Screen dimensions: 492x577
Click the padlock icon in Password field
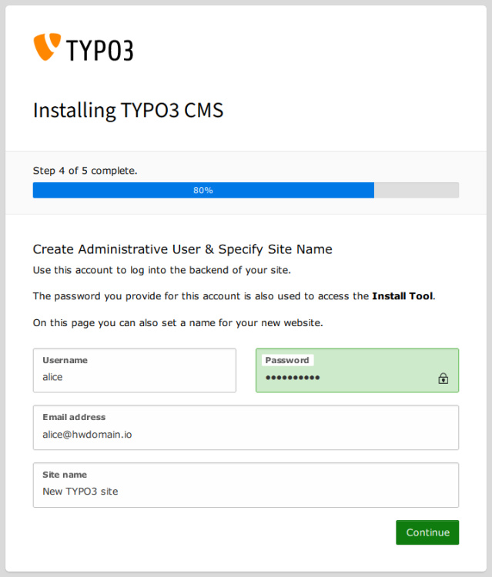443,379
